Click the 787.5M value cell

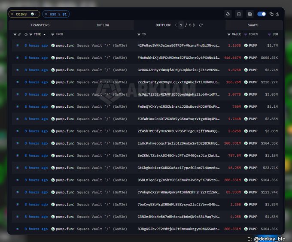[x=234, y=155]
